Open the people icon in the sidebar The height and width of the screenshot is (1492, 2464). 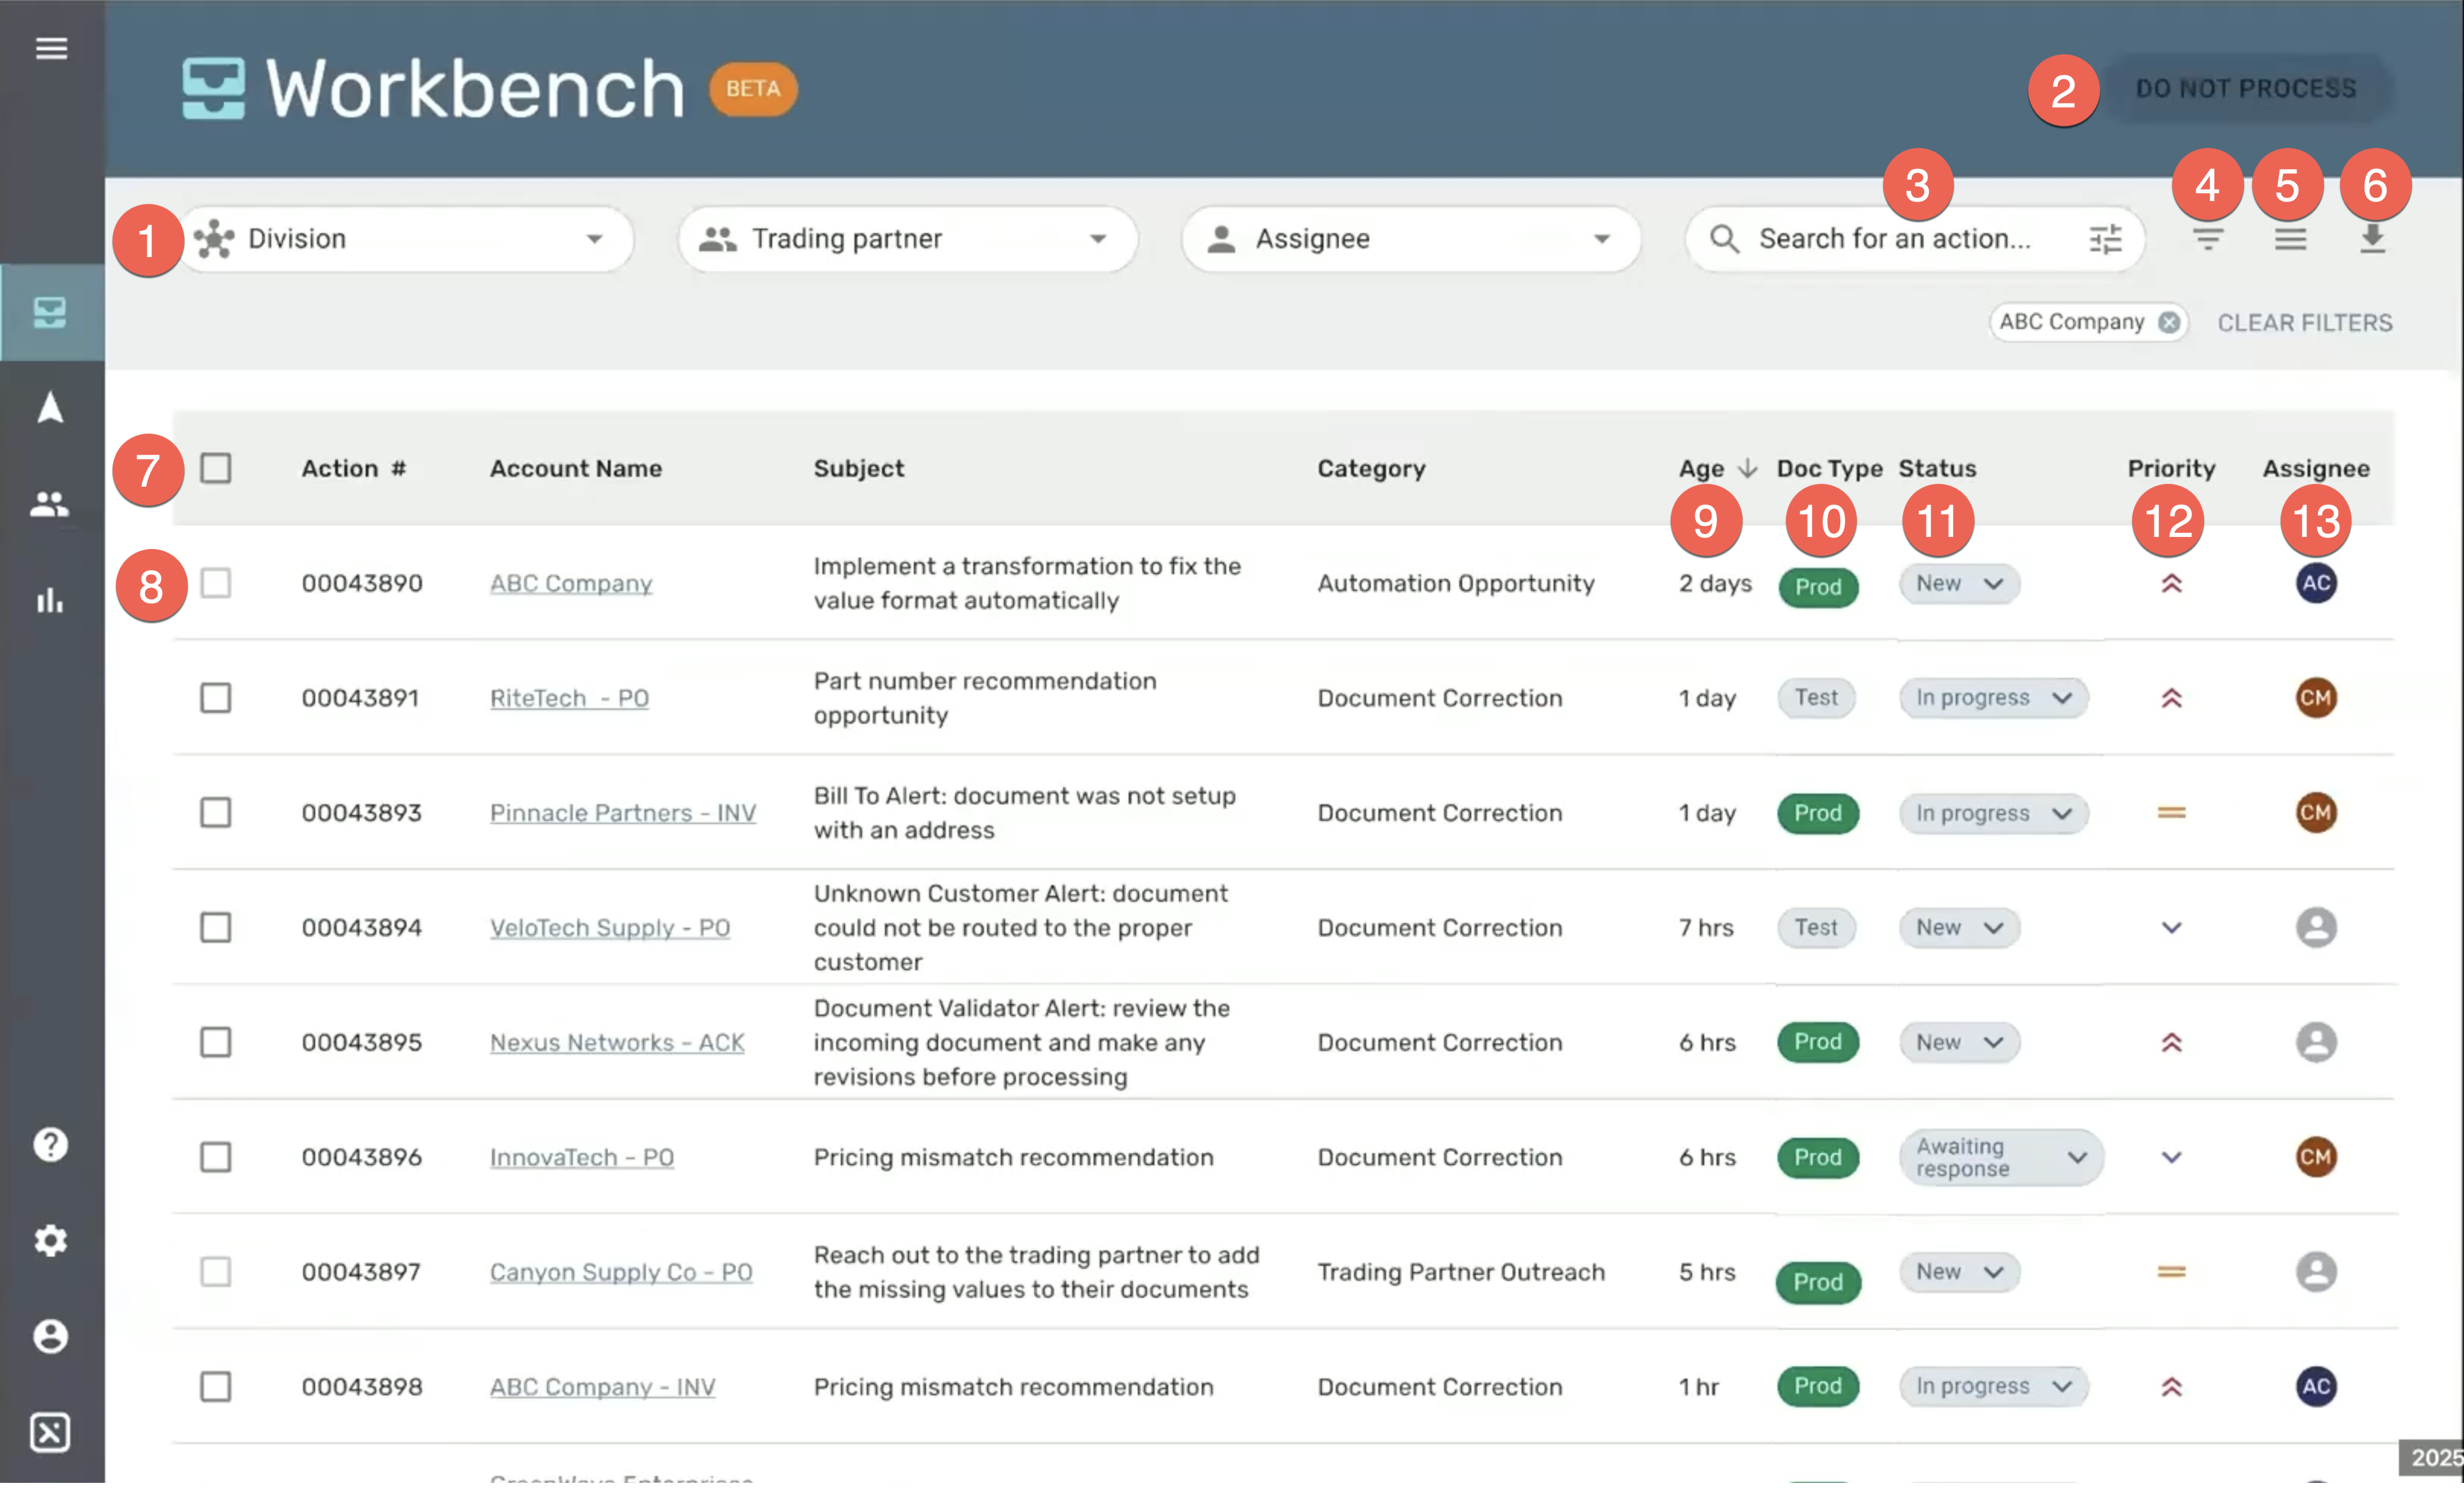point(50,503)
